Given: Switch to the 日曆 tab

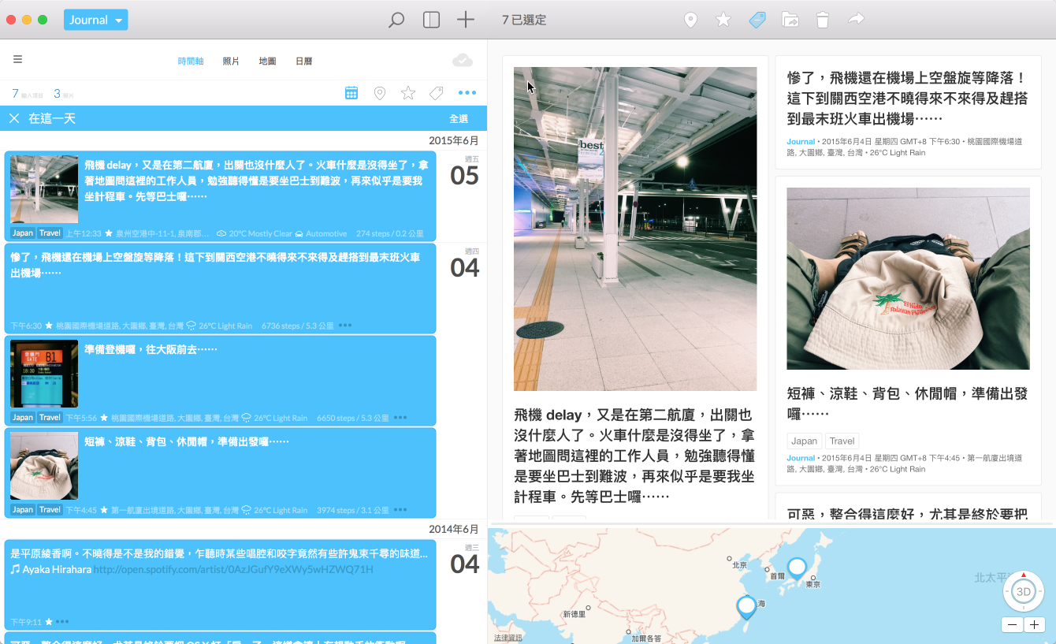Looking at the screenshot, I should click(303, 61).
